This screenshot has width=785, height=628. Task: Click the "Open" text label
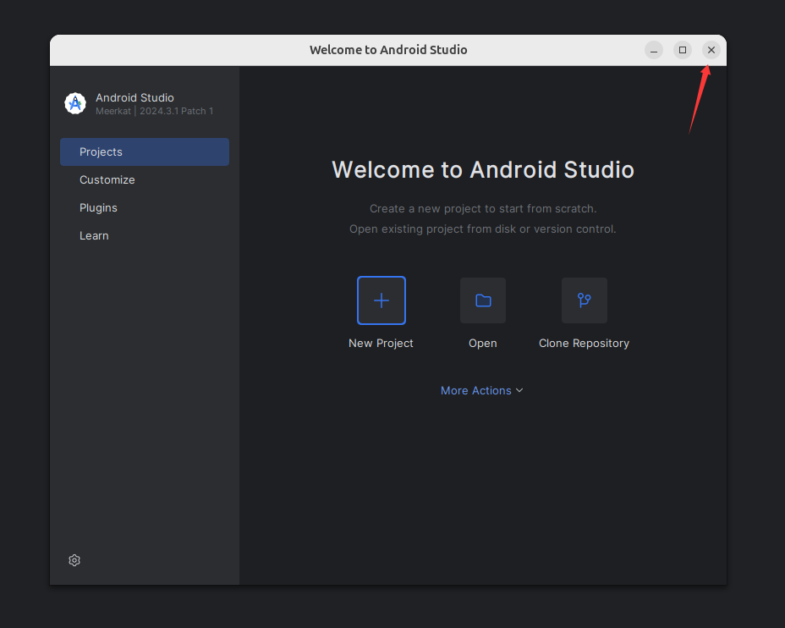coord(483,344)
